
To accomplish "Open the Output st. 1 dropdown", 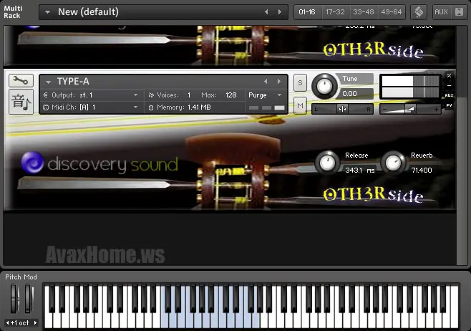I will (136, 95).
